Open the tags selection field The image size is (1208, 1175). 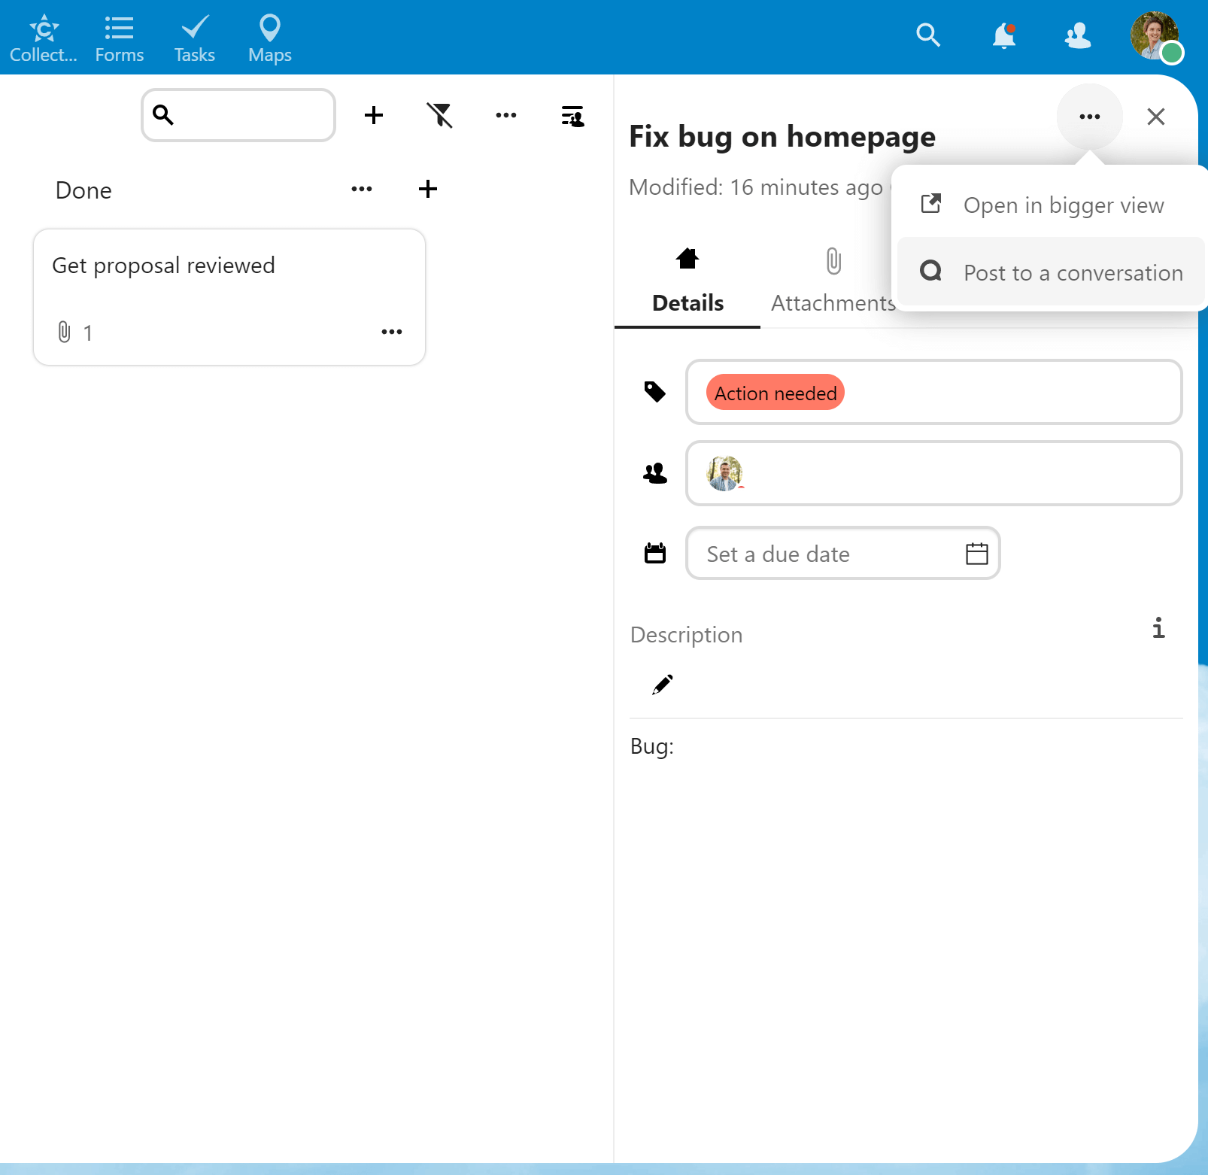(x=934, y=392)
